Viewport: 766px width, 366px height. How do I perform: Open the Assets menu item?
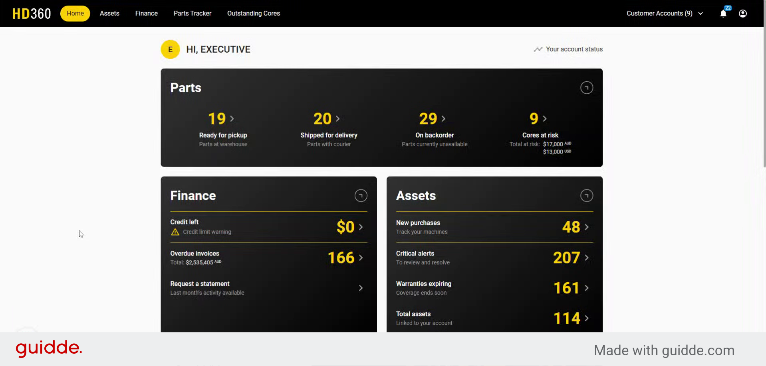tap(109, 14)
